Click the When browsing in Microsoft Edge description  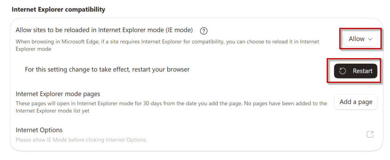click(x=168, y=45)
